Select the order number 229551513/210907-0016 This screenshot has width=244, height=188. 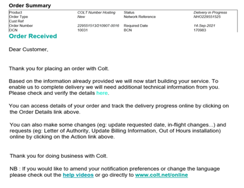(x=98, y=26)
